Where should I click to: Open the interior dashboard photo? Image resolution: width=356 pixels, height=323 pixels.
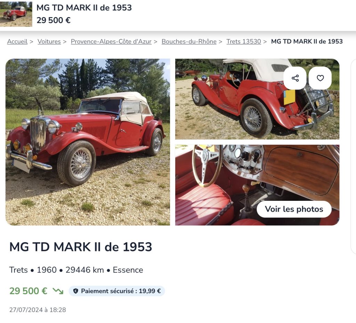coord(257,185)
